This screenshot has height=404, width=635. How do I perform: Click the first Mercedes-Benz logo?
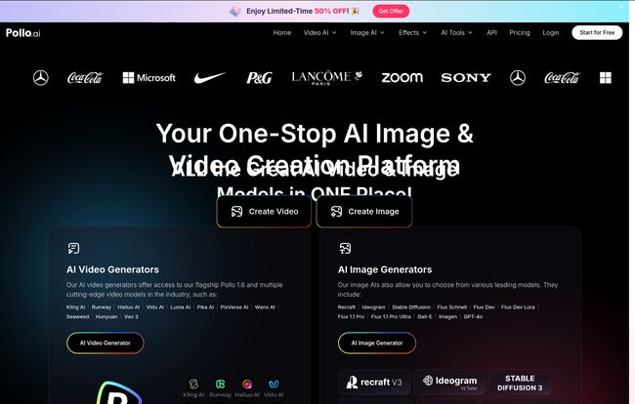pyautogui.click(x=40, y=78)
